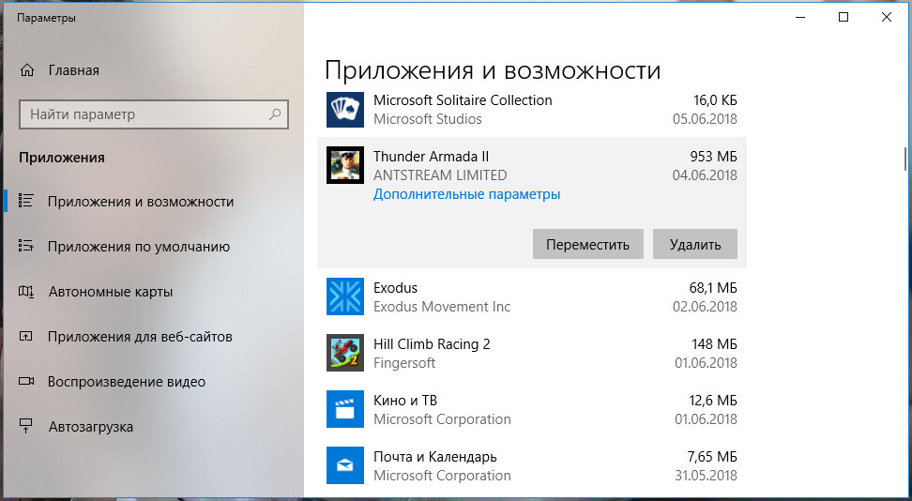Minimize the Параметры window
Viewport: 912px width, 501px height.
point(801,18)
